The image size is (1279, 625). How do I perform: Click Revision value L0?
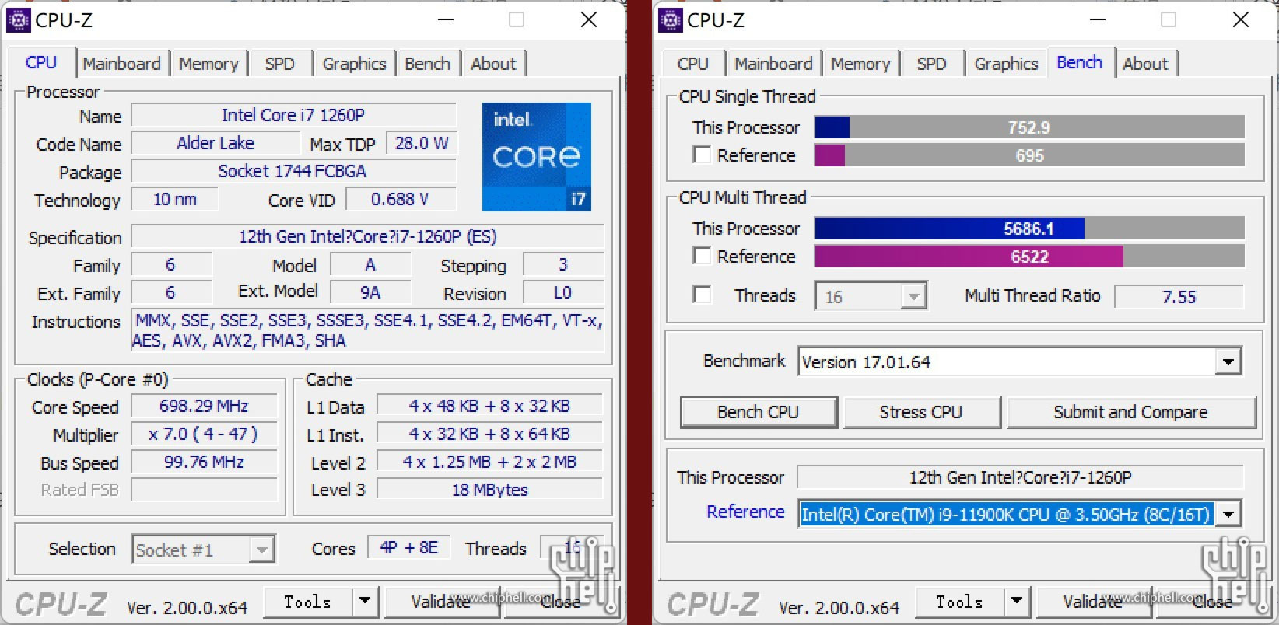click(x=563, y=292)
